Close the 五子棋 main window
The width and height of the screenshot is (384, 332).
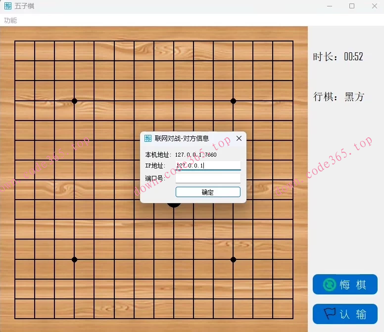pos(375,6)
